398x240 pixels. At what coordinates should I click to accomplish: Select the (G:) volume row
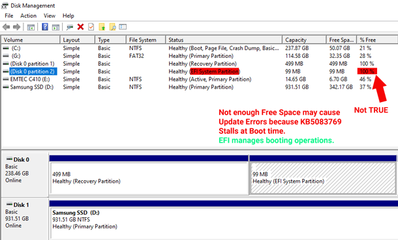16,56
